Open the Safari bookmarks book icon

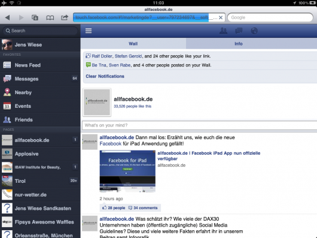click(50, 18)
